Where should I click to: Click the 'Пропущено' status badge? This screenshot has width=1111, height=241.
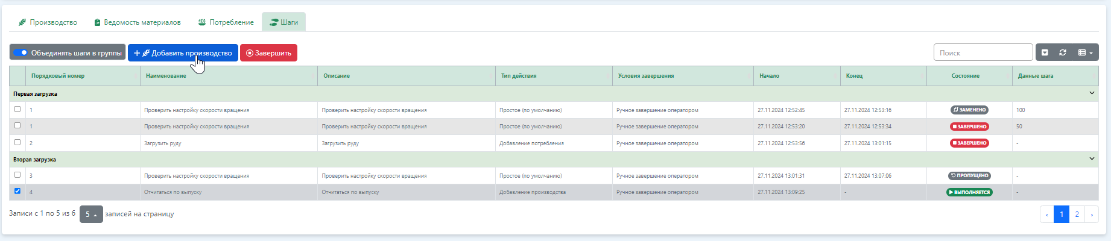click(969, 176)
